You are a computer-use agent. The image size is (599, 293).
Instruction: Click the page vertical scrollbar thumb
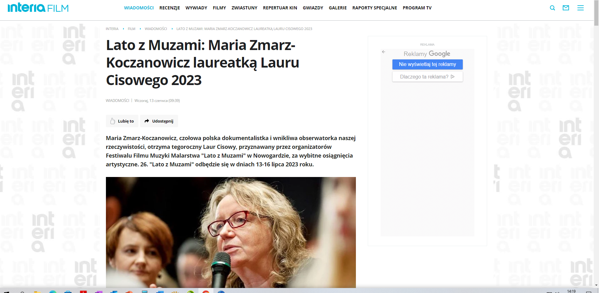[x=596, y=14]
